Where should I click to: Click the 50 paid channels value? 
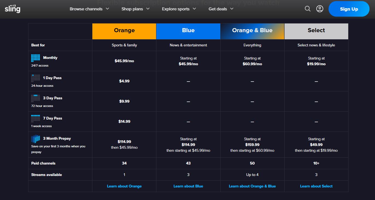coord(252,163)
